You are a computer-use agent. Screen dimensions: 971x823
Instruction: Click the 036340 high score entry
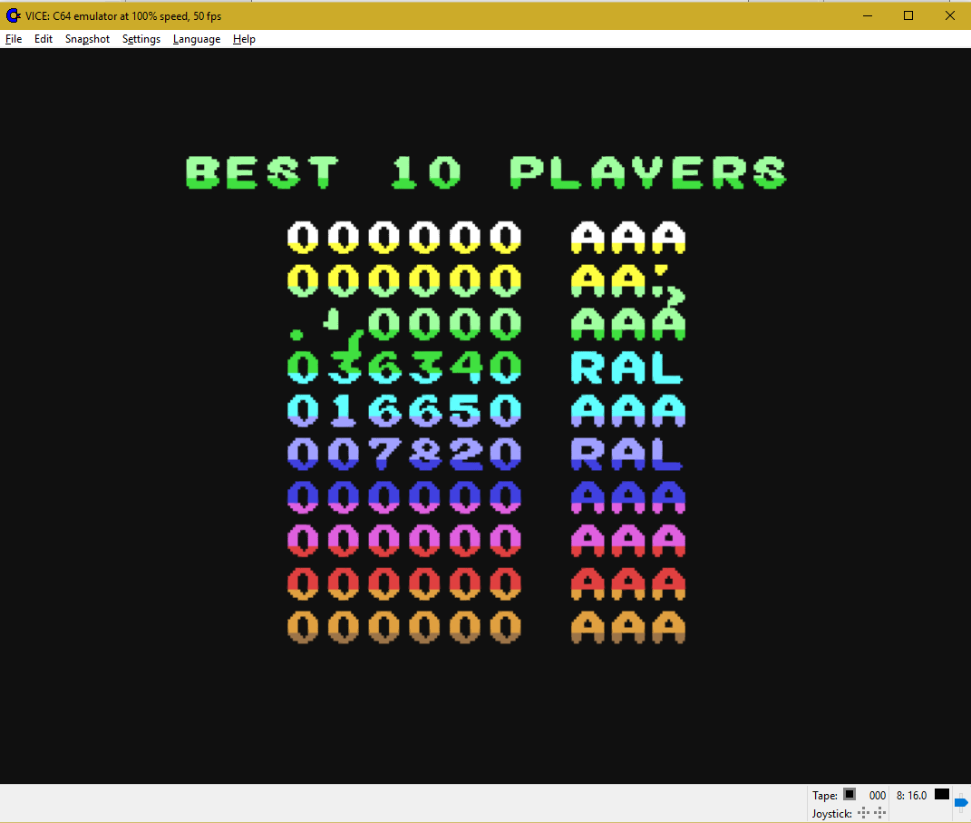404,367
